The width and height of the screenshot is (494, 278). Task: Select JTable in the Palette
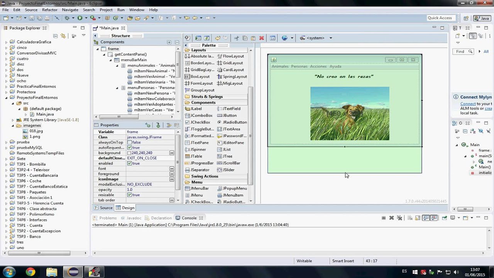[194, 156]
